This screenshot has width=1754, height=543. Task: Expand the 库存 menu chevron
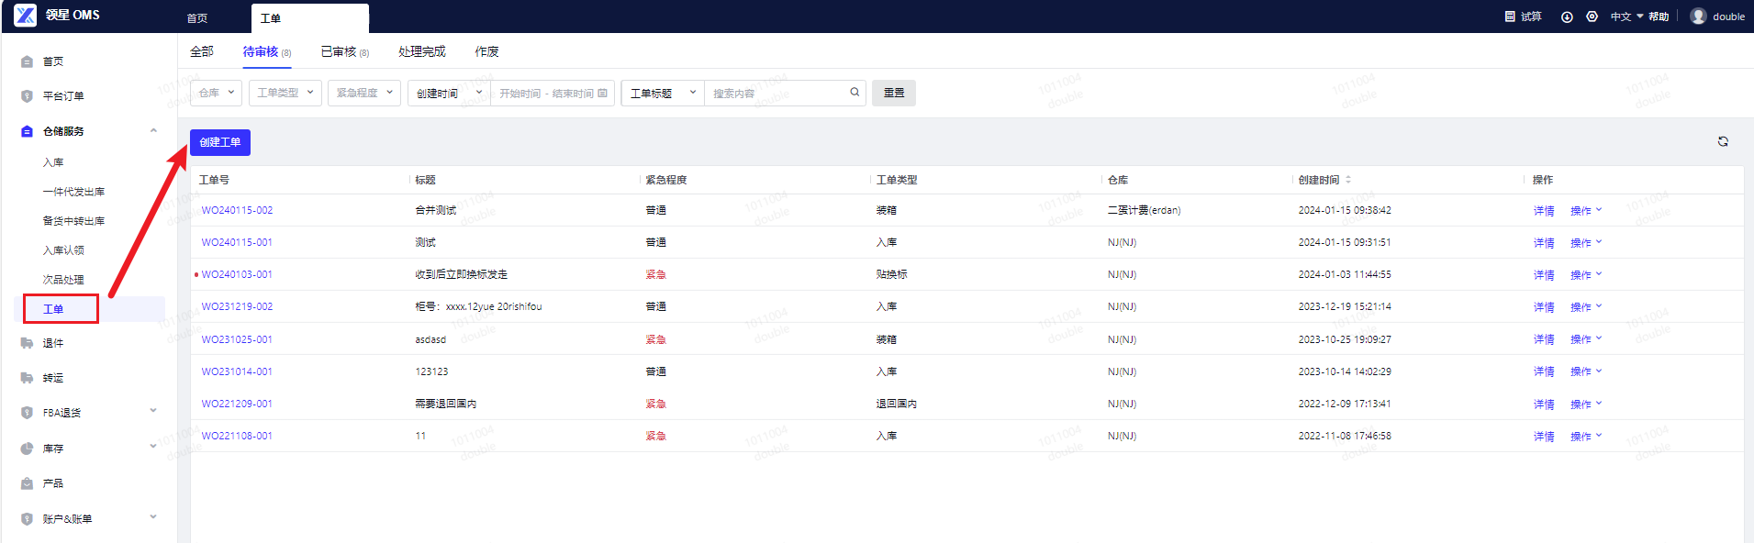[x=153, y=447]
